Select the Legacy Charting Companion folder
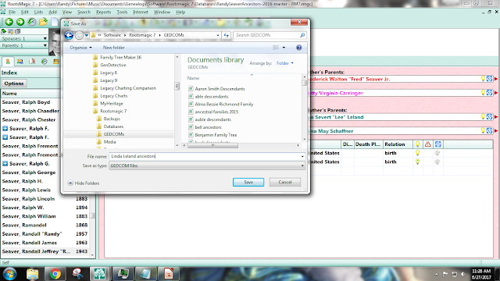Viewport: 500px width, 281px height. point(128,88)
